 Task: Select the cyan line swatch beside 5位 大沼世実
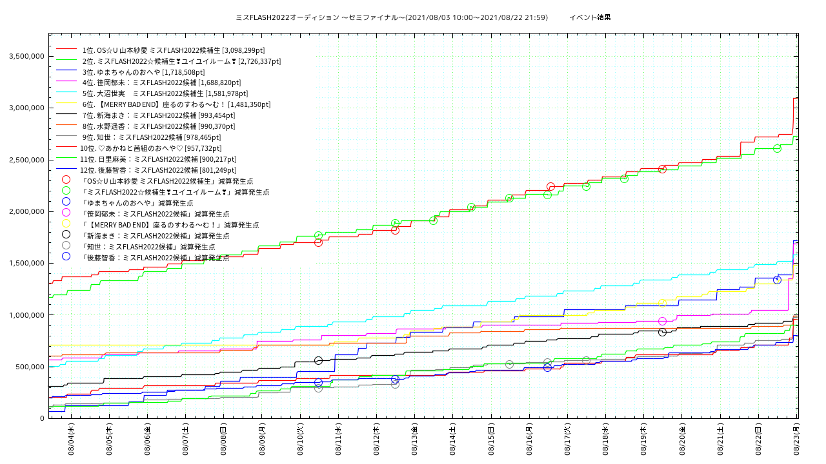(x=66, y=93)
